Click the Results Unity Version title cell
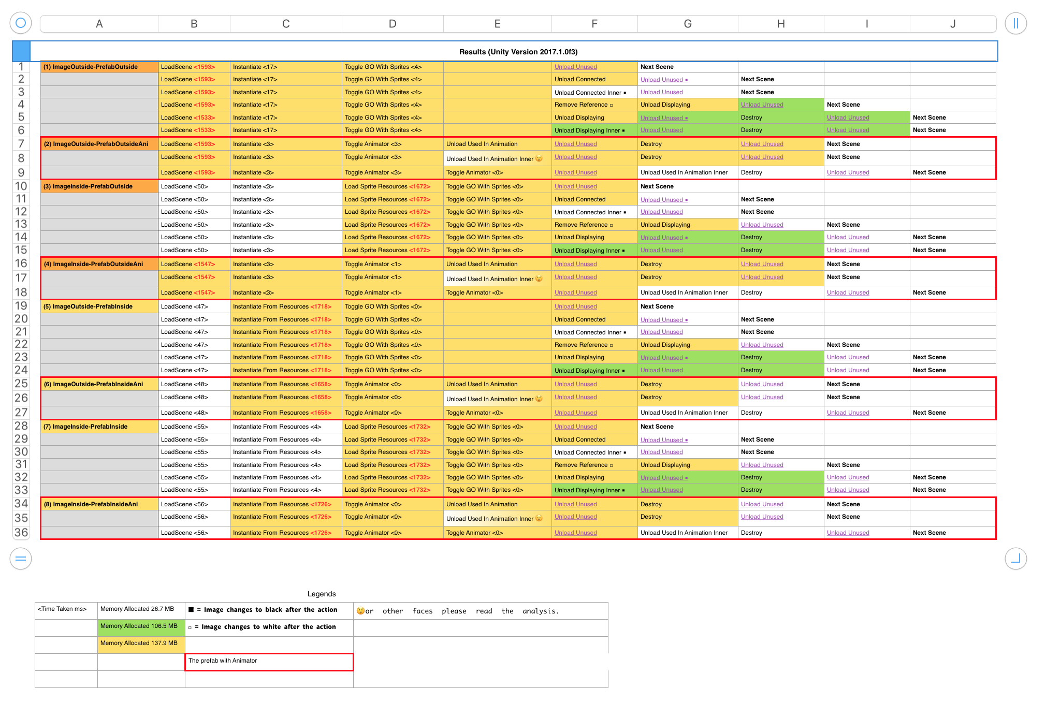 [518, 52]
